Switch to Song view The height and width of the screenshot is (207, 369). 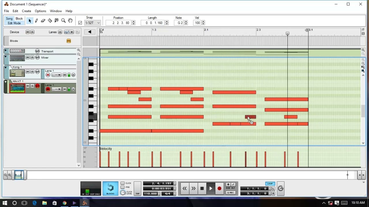(x=9, y=19)
